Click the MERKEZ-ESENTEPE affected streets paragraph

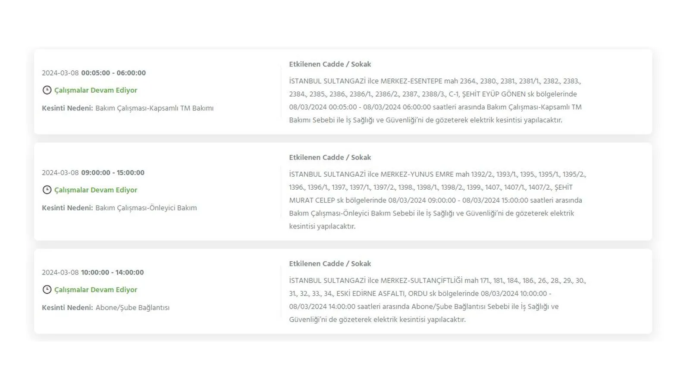[436, 100]
